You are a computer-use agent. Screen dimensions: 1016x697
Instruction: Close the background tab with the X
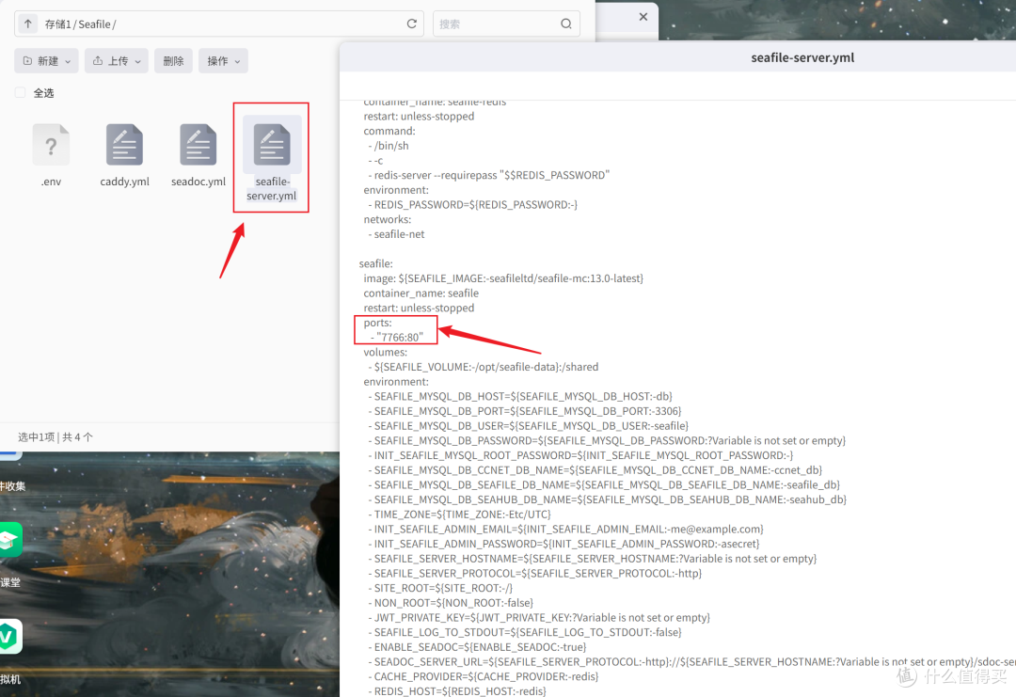[643, 17]
